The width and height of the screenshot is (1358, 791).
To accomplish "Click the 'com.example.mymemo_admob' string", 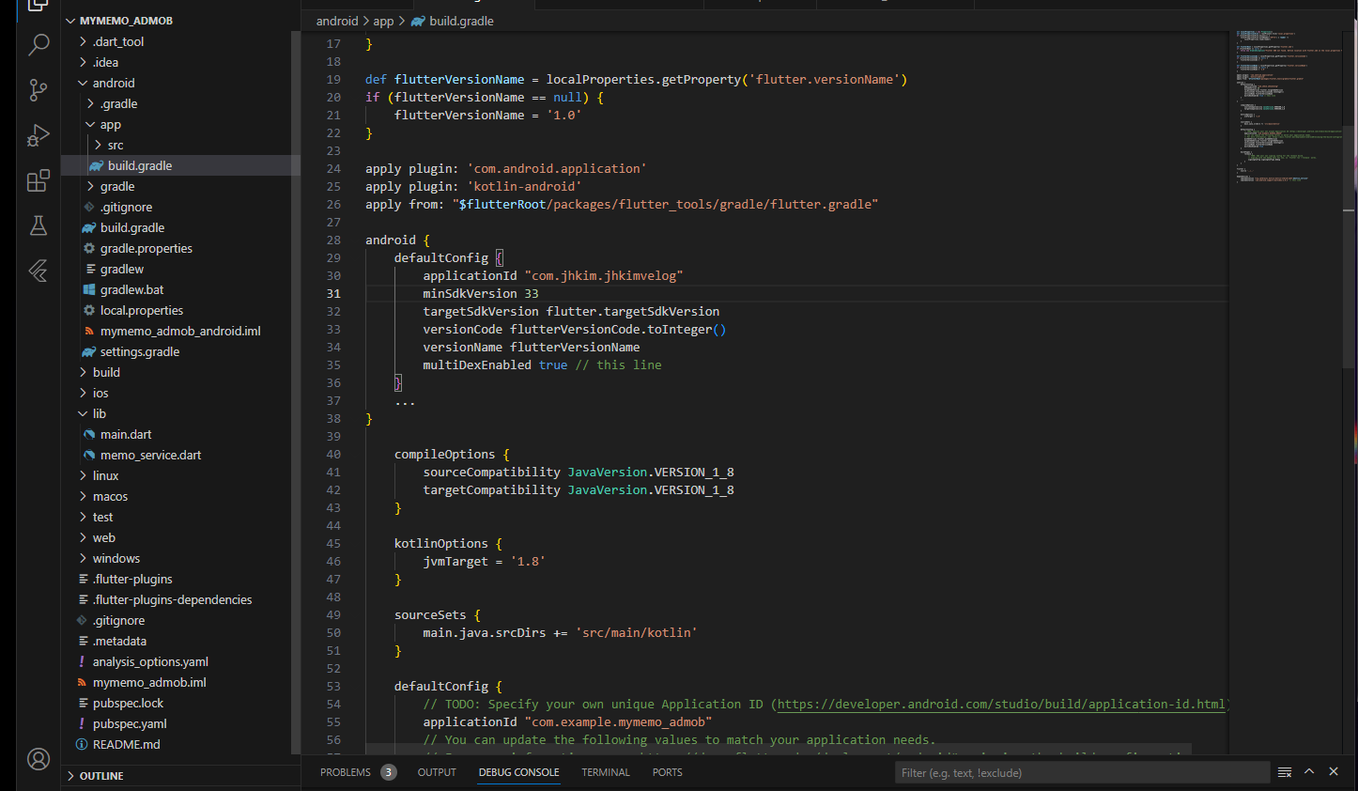I will click(618, 721).
